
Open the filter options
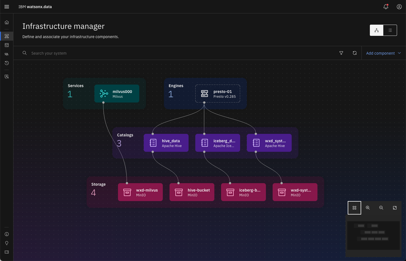(x=341, y=53)
